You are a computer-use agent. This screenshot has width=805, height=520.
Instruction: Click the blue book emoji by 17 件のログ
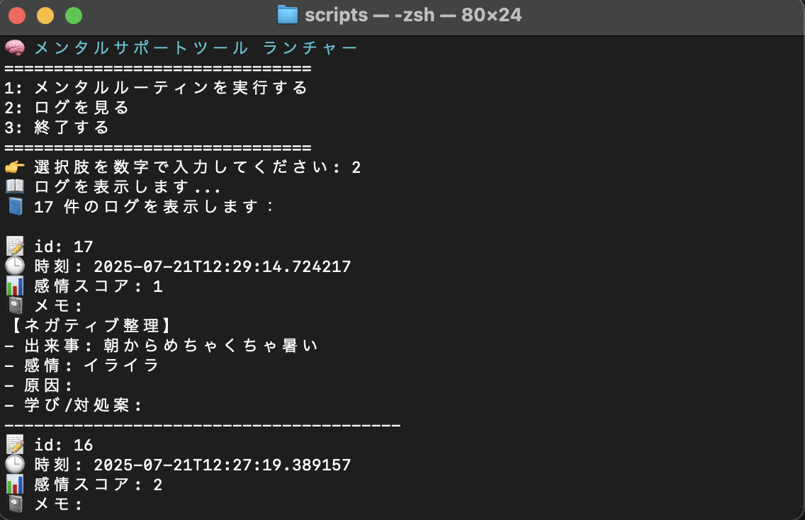click(x=16, y=206)
